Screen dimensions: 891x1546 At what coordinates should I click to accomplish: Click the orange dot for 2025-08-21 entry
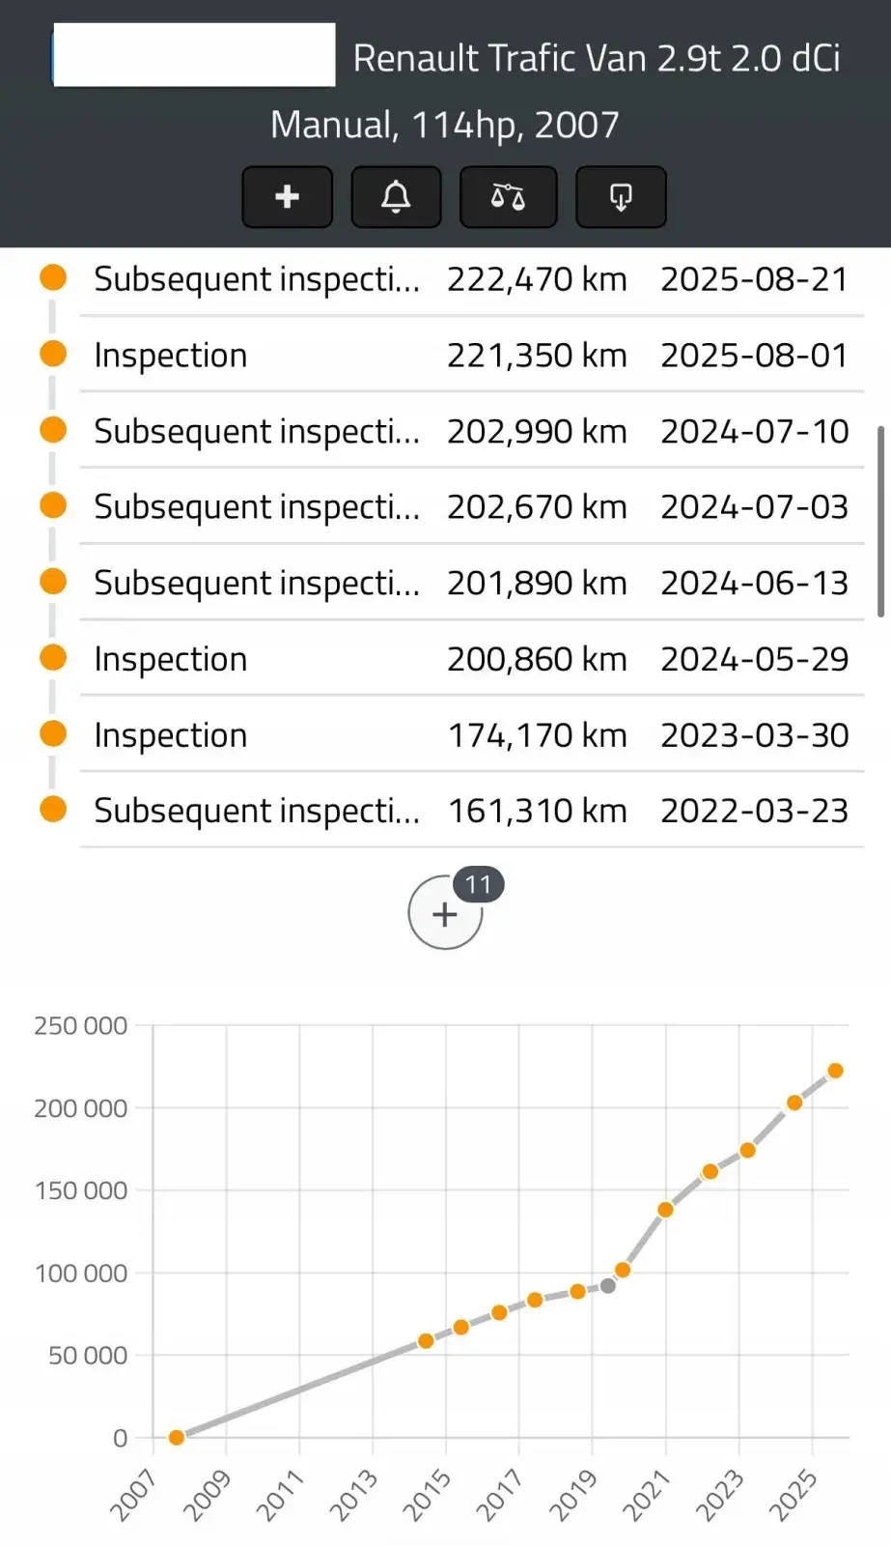[x=53, y=278]
